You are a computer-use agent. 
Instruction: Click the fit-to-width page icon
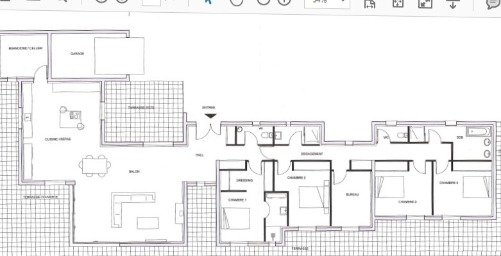[x=369, y=4]
